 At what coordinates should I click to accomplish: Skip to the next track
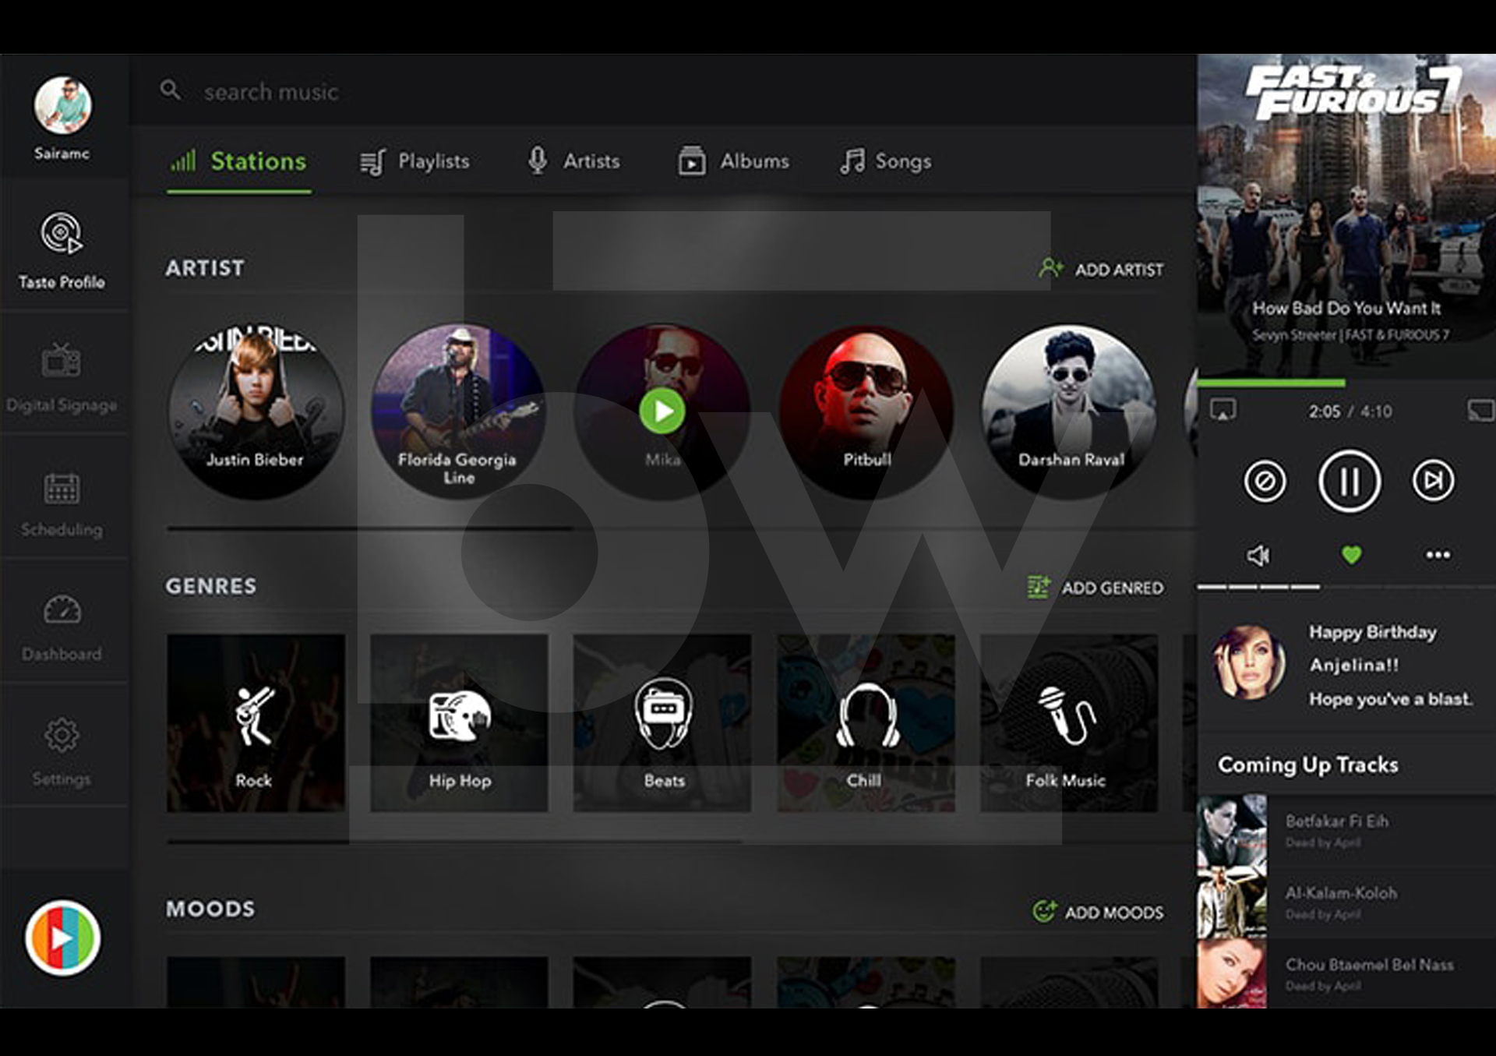coord(1433,481)
